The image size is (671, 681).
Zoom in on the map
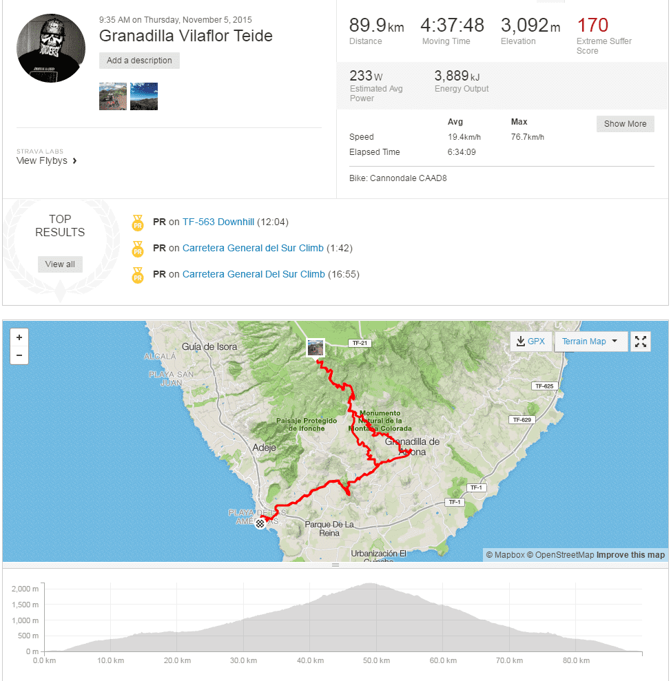coord(19,337)
